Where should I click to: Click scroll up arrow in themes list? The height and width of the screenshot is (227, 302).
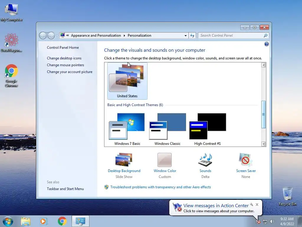pyautogui.click(x=263, y=65)
